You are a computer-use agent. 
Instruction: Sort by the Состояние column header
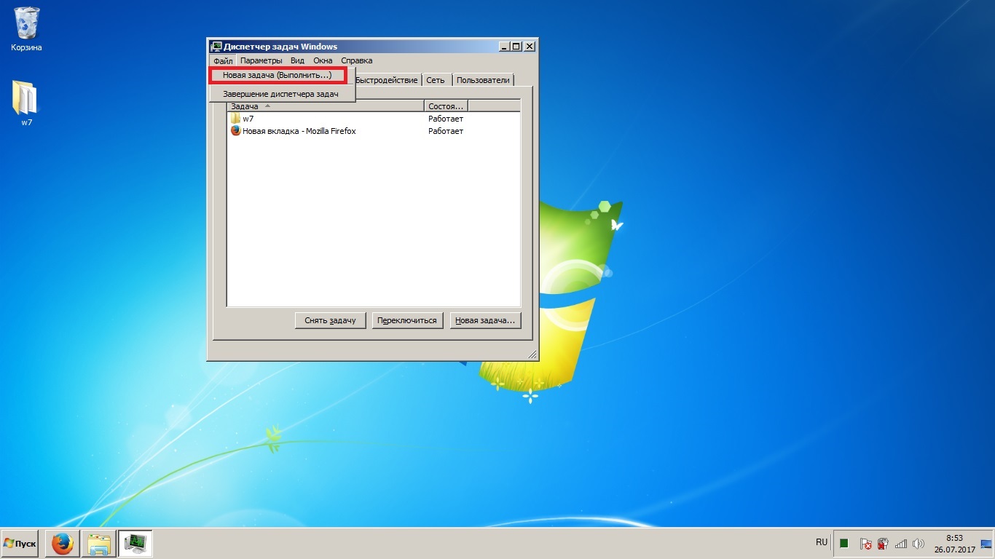[446, 106]
